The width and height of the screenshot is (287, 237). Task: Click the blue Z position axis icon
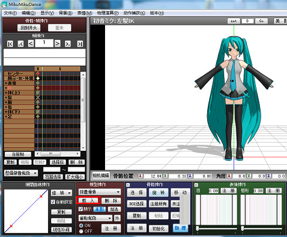click(190, 176)
